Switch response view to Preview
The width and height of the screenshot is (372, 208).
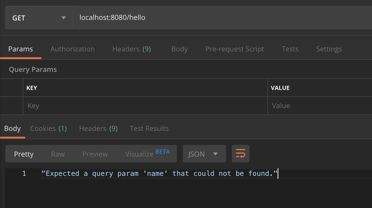coord(95,154)
